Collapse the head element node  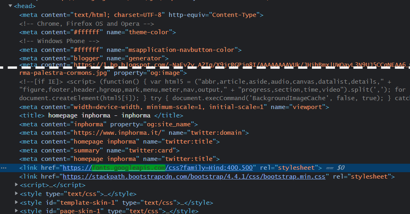[10, 6]
